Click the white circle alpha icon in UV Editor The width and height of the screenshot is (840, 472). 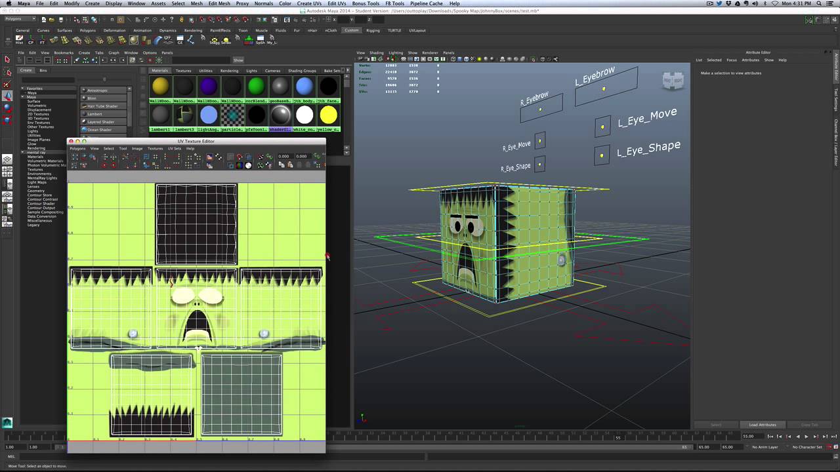pyautogui.click(x=248, y=165)
